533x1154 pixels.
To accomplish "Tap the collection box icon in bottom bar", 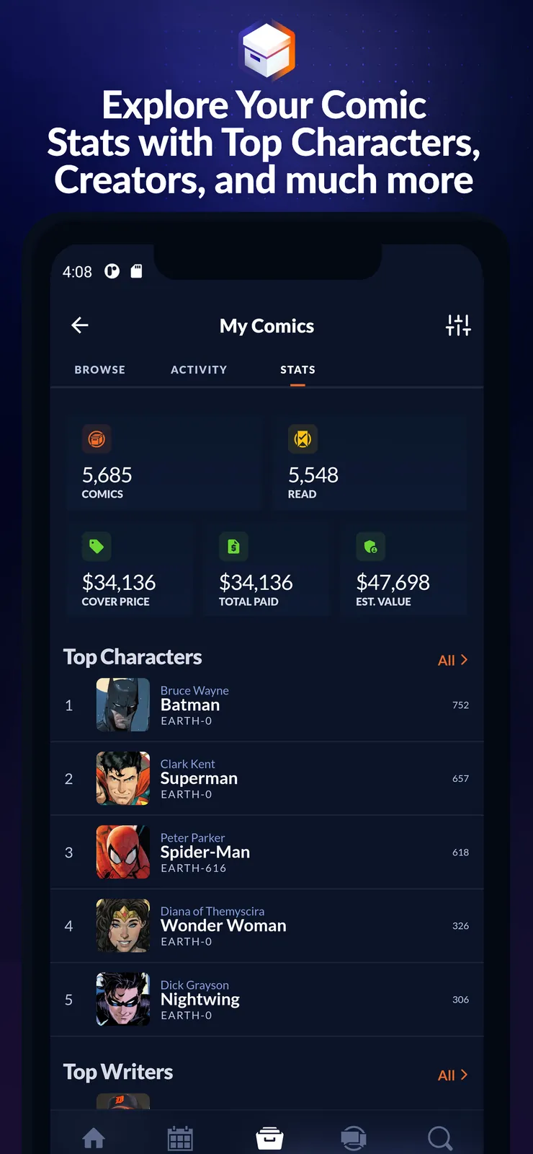I will [268, 1137].
